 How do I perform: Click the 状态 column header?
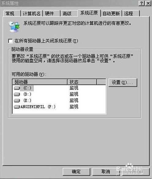[x=82, y=82]
